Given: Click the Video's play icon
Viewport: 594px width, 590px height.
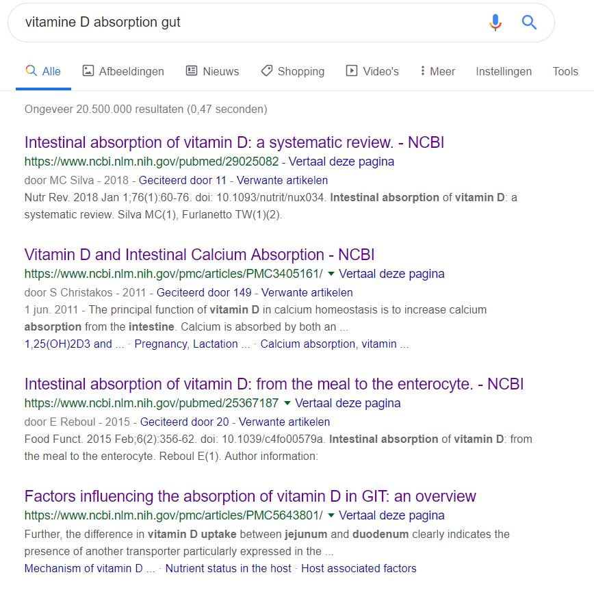Looking at the screenshot, I should click(352, 71).
